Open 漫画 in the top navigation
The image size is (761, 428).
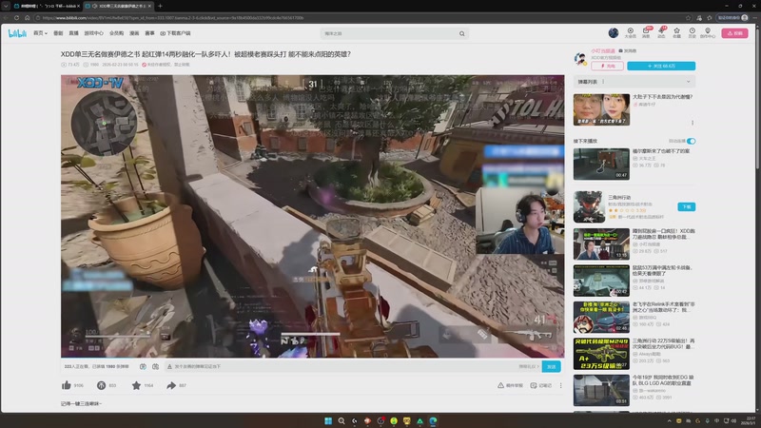pyautogui.click(x=134, y=33)
